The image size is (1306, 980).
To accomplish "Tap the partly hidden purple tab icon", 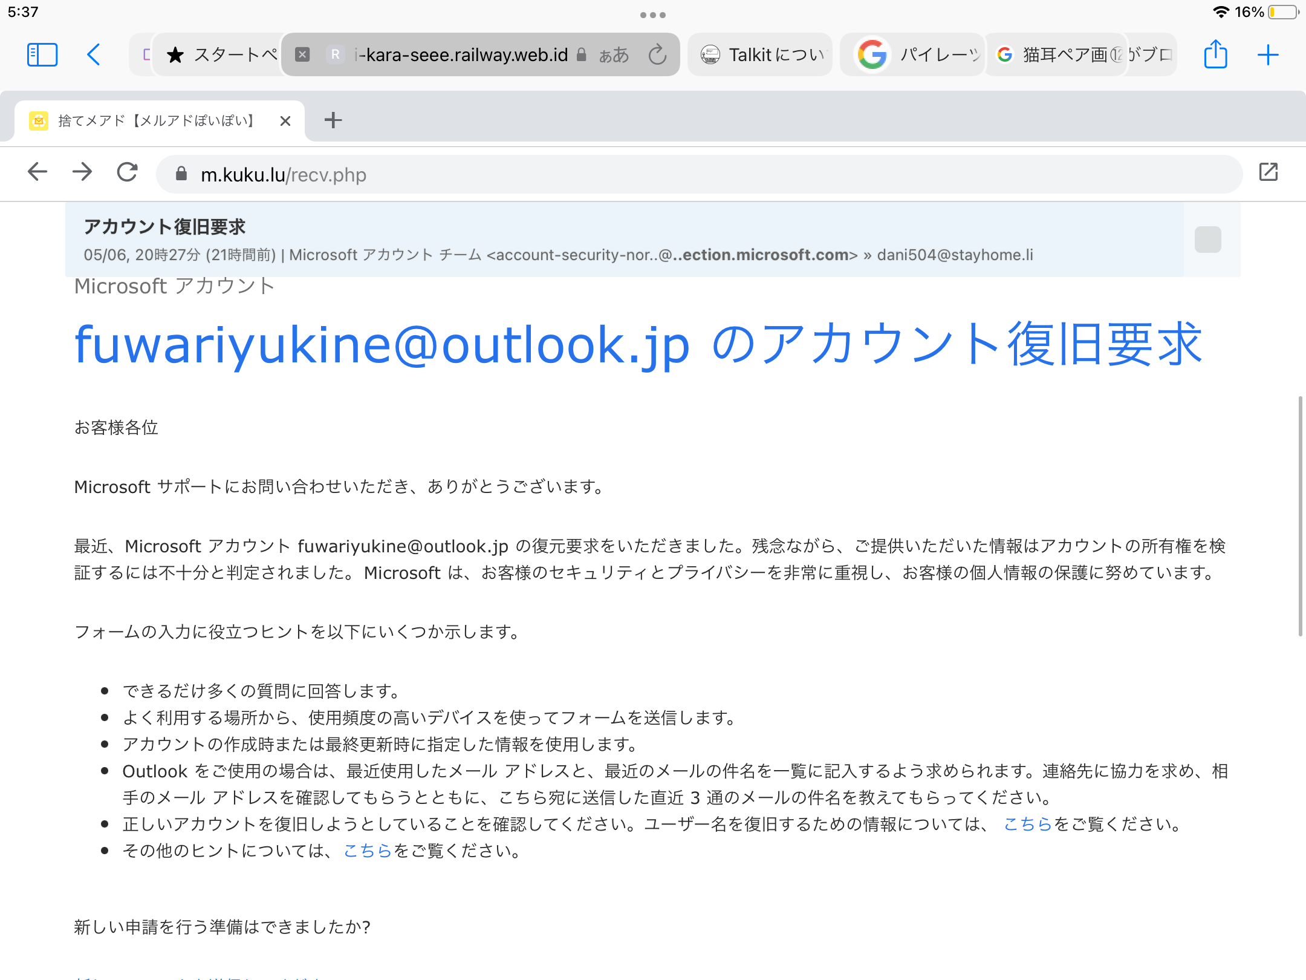I will pyautogui.click(x=146, y=55).
